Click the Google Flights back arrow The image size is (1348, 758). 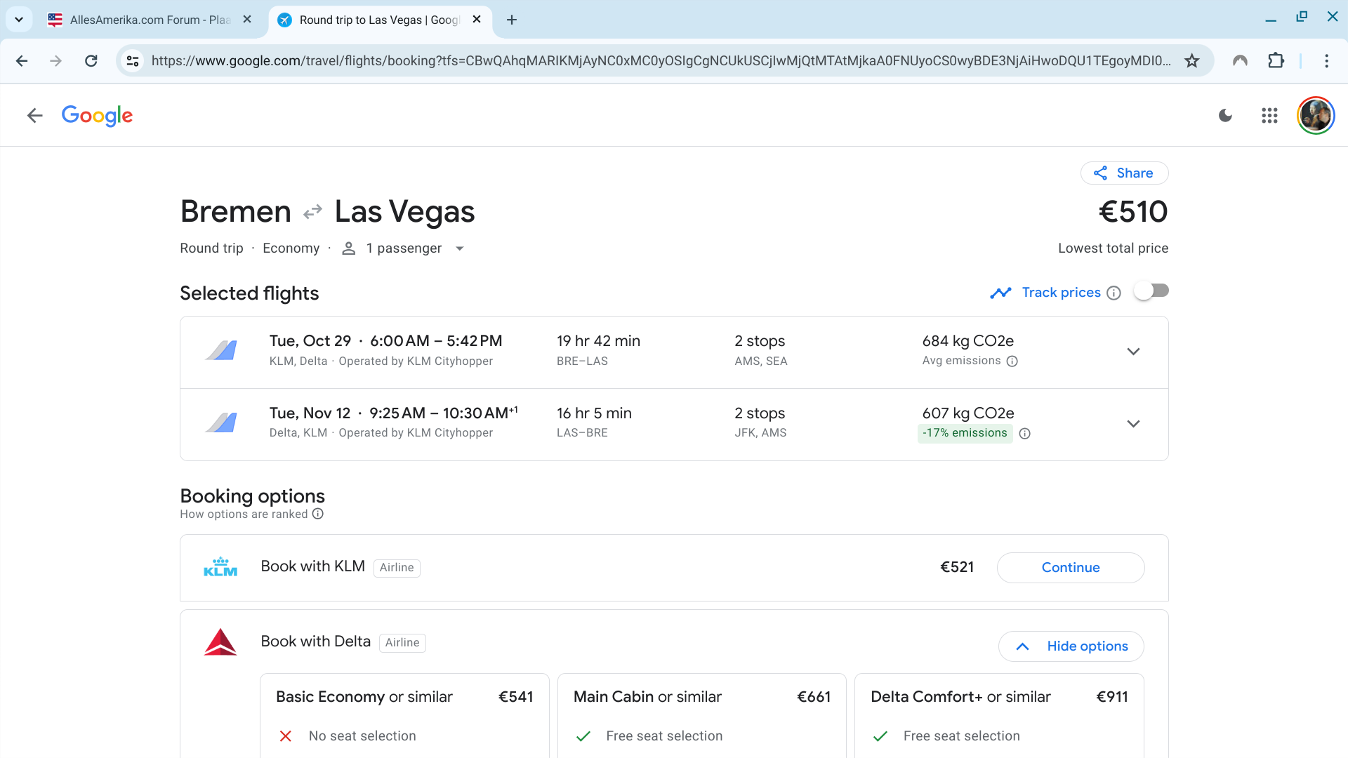[34, 116]
